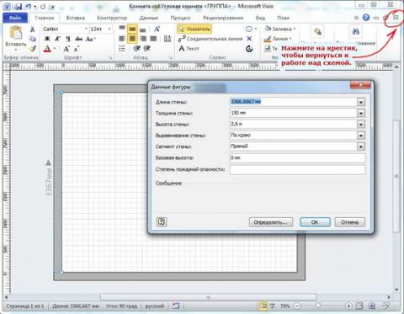Click the increase indent icon

147,49
